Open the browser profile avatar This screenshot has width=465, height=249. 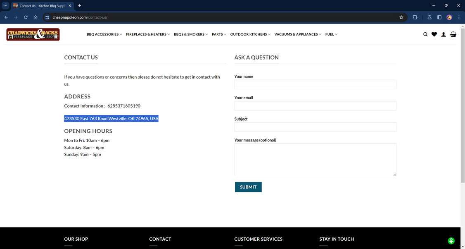point(449,17)
